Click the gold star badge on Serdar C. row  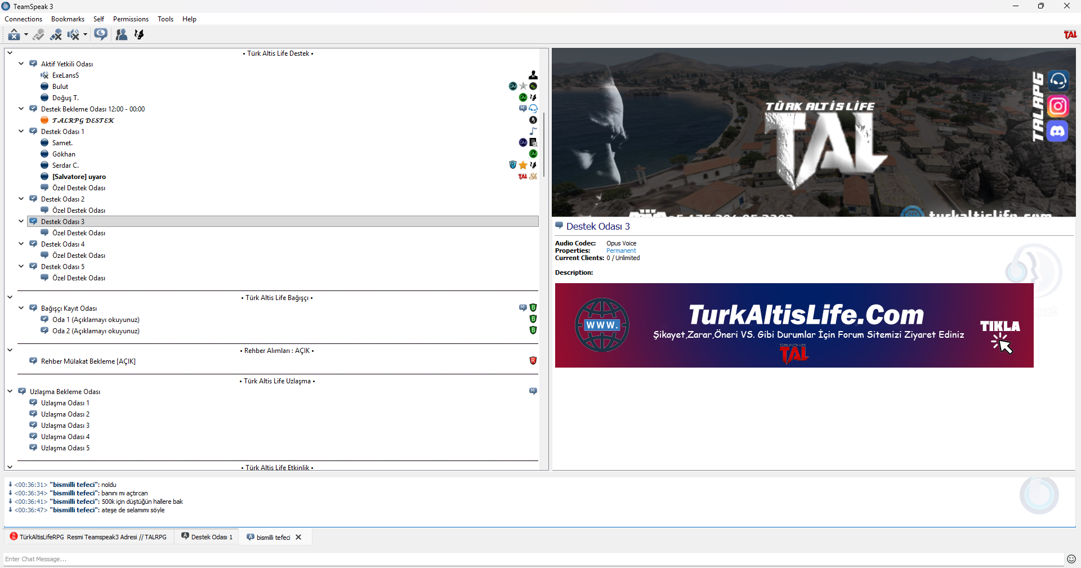[523, 165]
